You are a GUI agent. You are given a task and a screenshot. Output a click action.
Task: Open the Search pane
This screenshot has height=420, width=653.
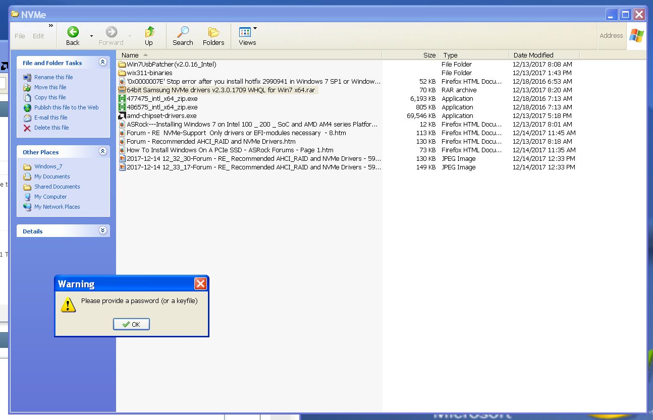pos(183,36)
